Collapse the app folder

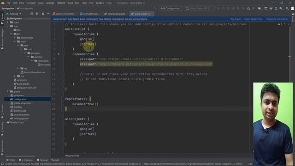point(8,26)
